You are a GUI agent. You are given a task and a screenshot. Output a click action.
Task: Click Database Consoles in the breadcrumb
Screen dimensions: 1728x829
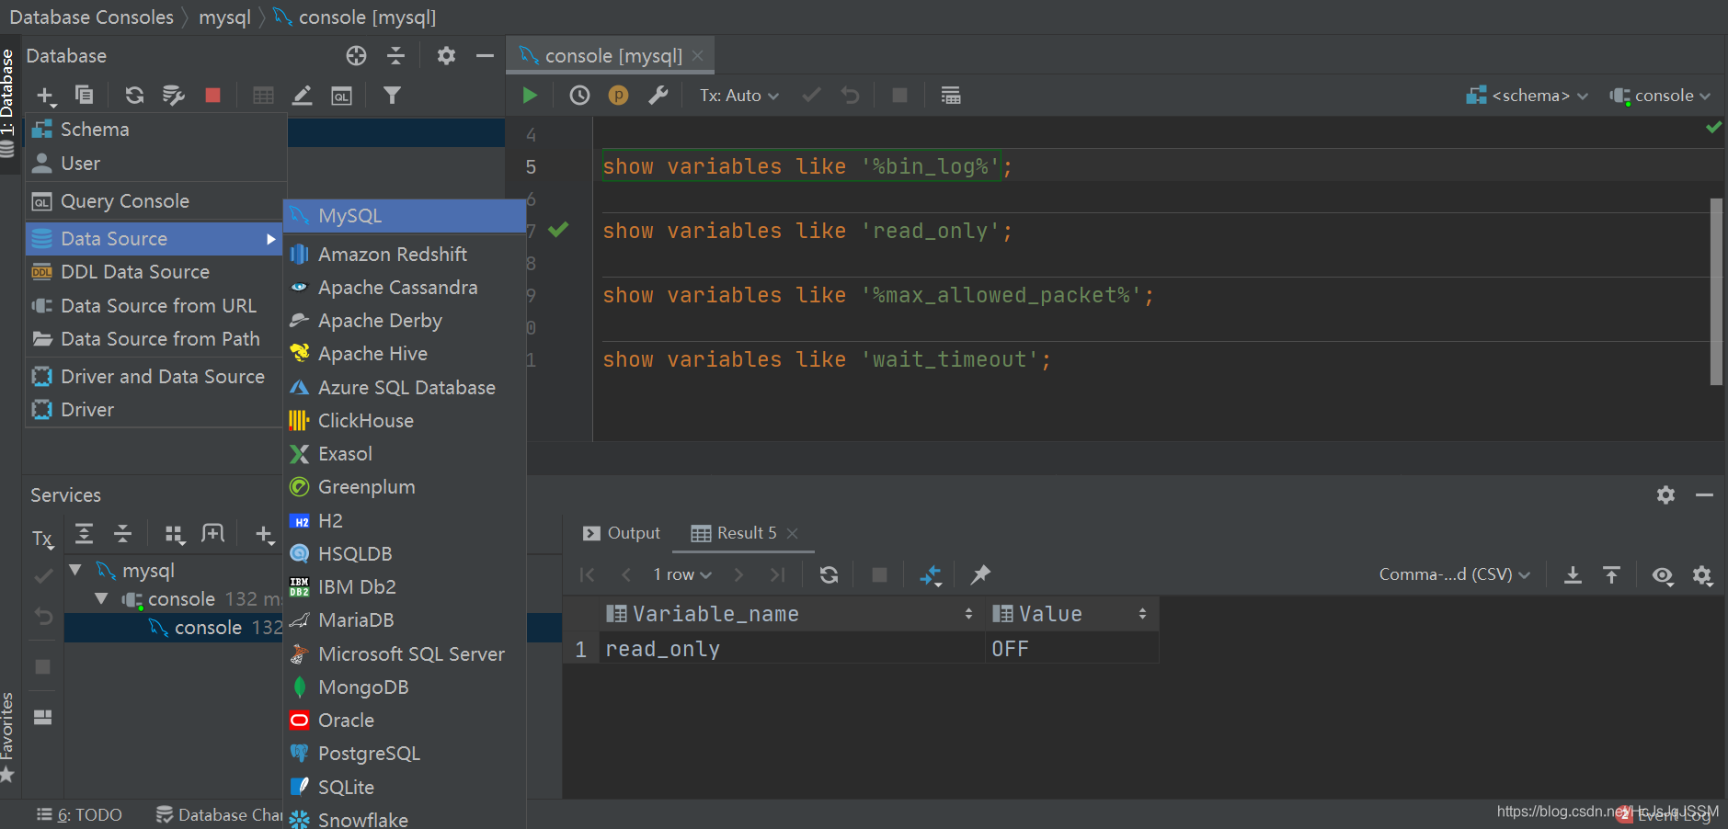(x=91, y=17)
